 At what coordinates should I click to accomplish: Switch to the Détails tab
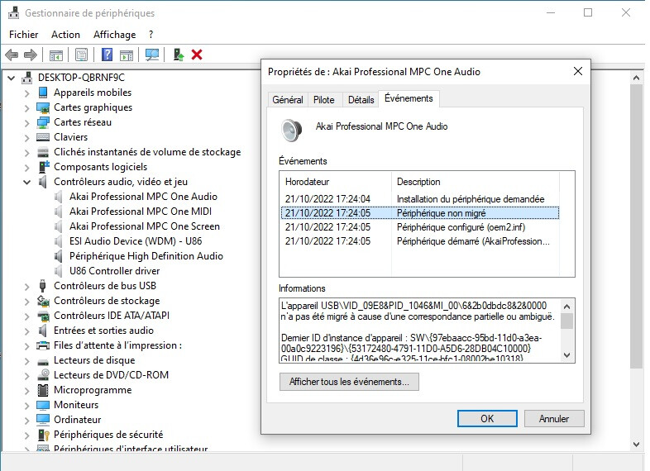pos(361,100)
